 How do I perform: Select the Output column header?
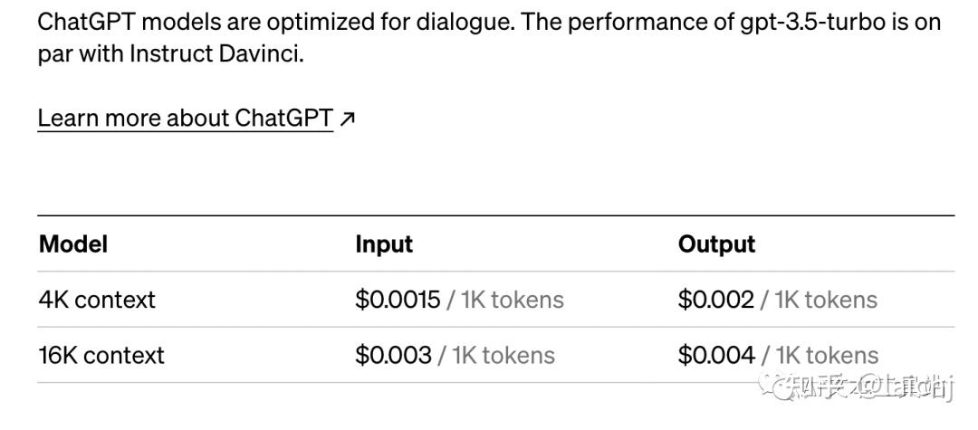click(x=716, y=244)
